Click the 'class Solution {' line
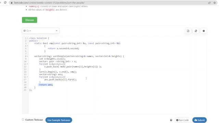 39,38
